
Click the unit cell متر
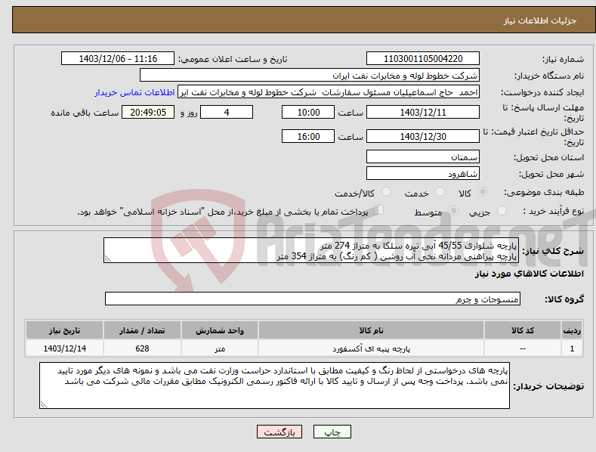pos(220,348)
